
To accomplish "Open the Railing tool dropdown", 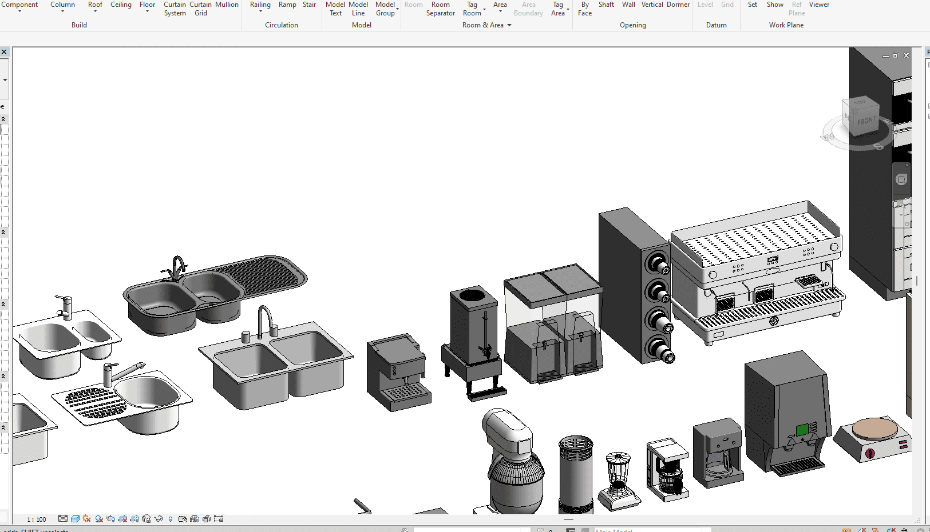I will tap(260, 11).
